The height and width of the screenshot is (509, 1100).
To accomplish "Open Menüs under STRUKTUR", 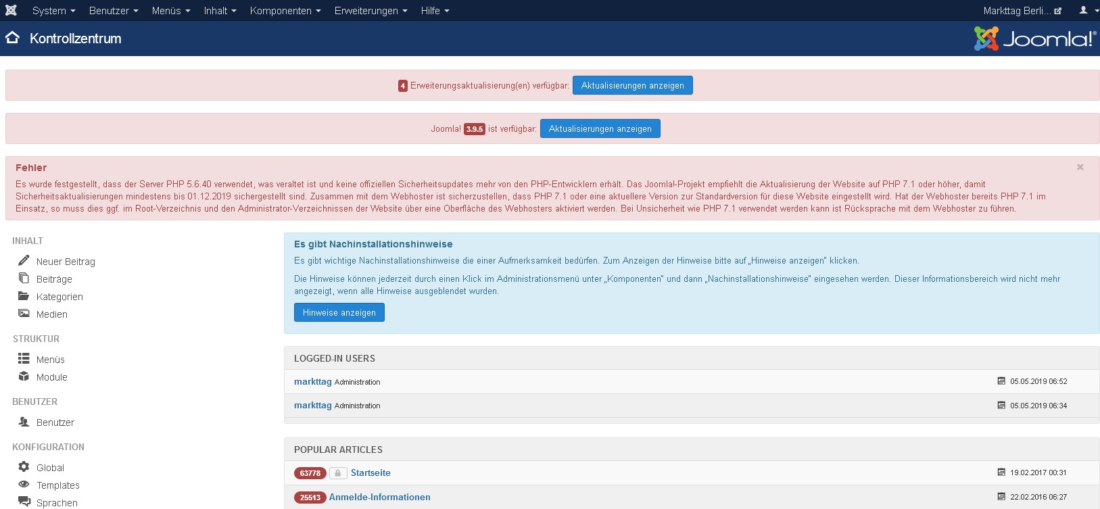I will point(51,360).
